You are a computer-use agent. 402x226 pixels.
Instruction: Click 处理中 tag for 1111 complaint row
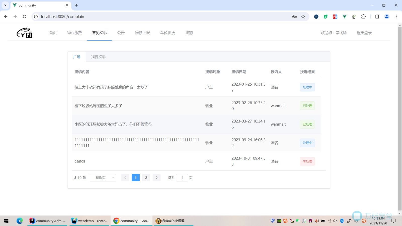pyautogui.click(x=307, y=143)
